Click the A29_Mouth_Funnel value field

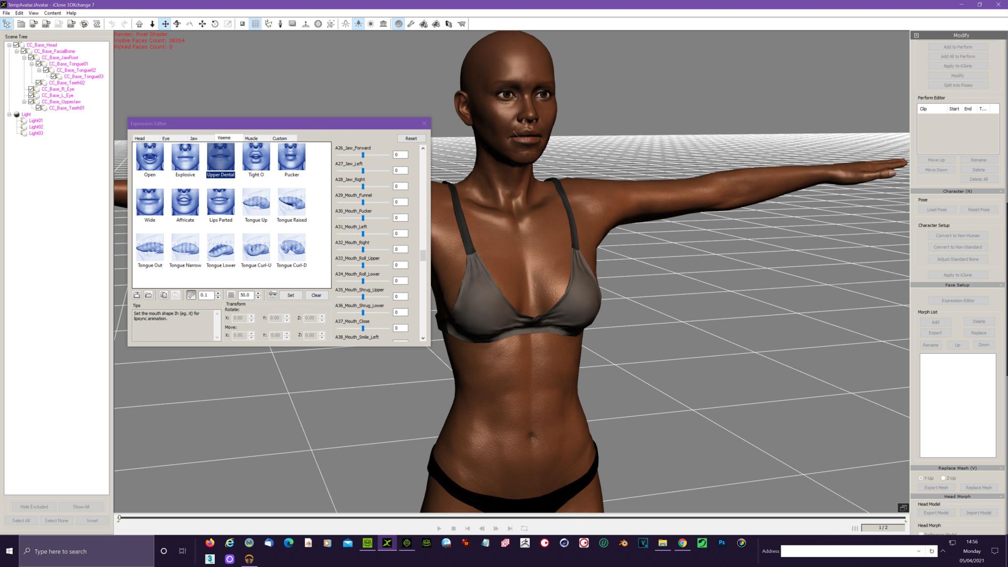[400, 202]
